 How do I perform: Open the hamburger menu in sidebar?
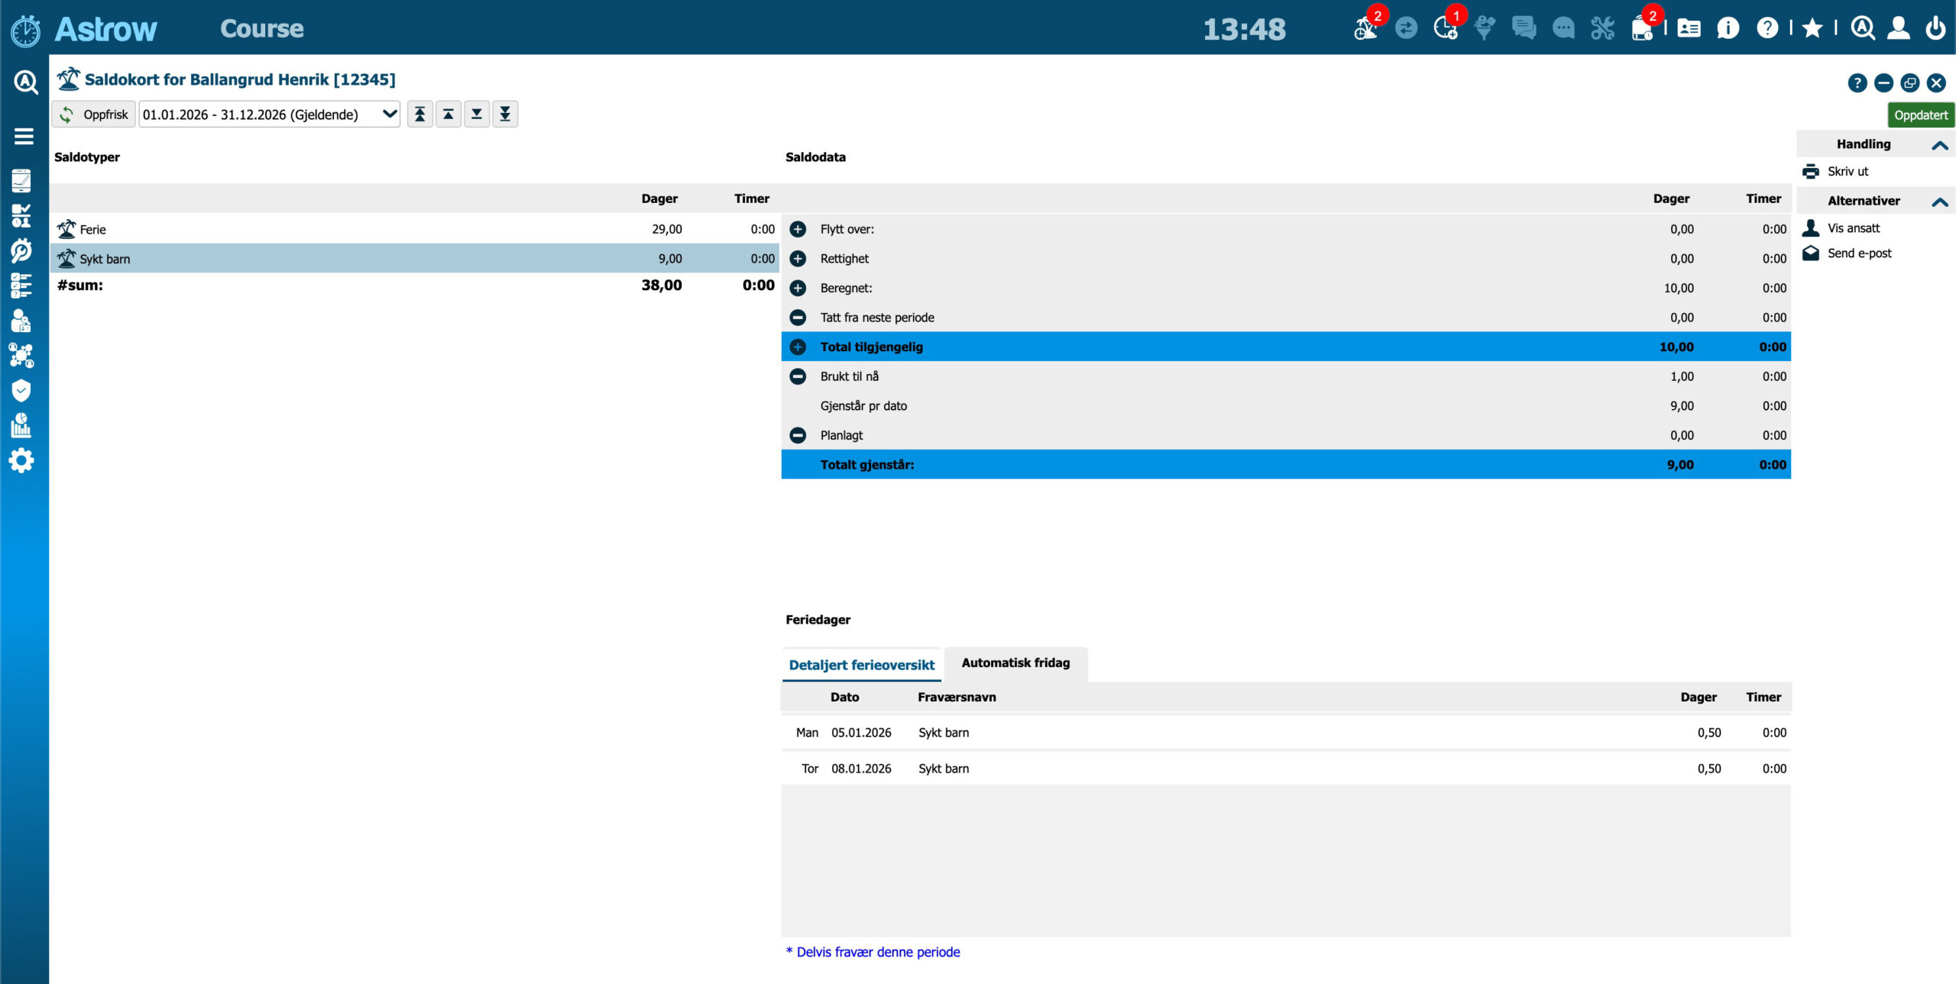24,136
